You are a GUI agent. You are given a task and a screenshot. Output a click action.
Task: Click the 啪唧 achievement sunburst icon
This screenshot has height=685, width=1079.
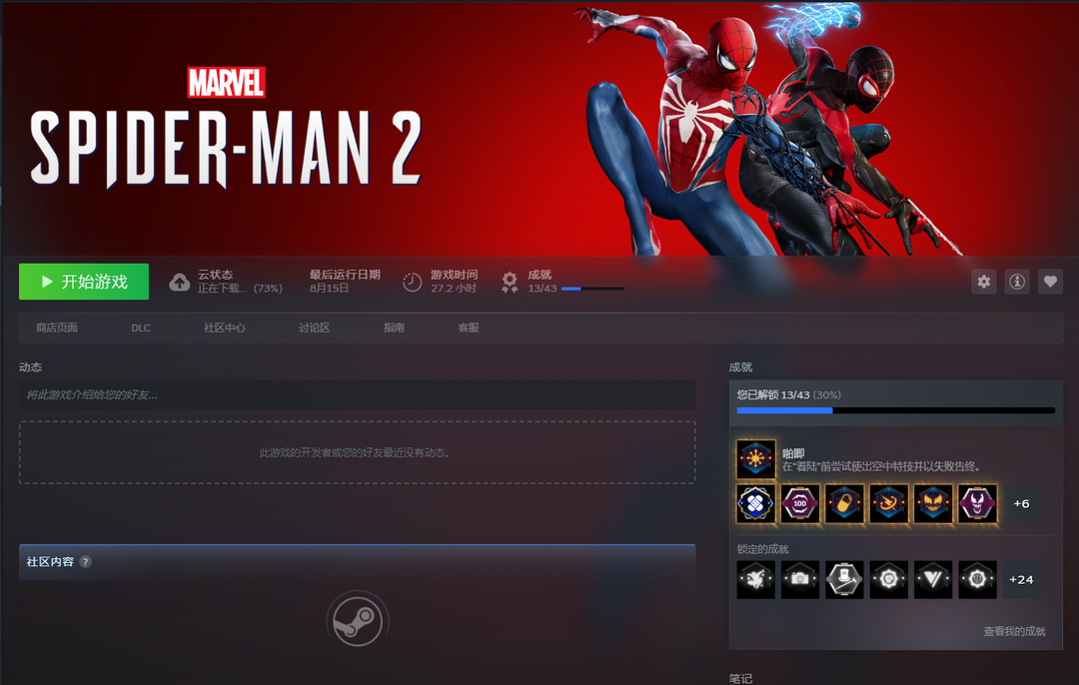coord(755,458)
